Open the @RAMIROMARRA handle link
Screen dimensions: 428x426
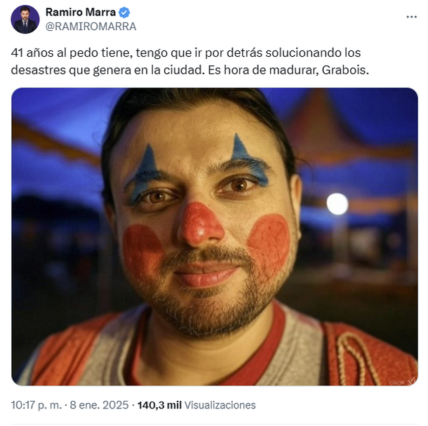pyautogui.click(x=91, y=27)
